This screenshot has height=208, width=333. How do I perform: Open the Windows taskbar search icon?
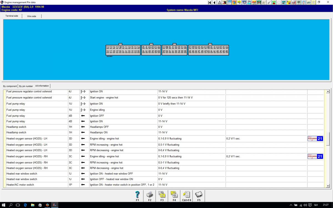pos(11,205)
